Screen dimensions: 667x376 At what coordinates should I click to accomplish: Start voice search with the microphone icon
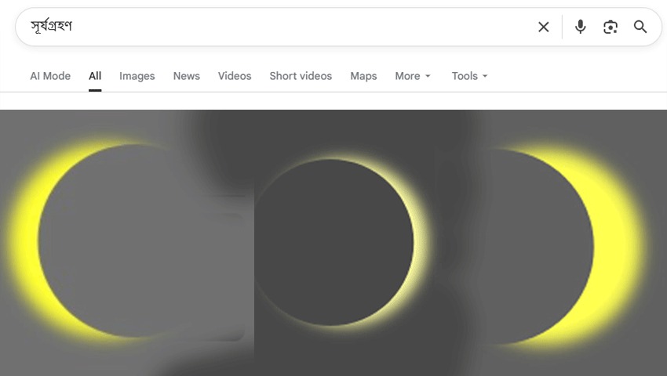pyautogui.click(x=580, y=27)
